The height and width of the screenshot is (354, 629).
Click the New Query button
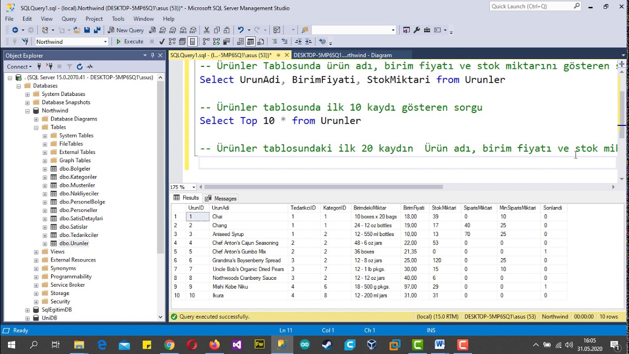[x=126, y=30]
